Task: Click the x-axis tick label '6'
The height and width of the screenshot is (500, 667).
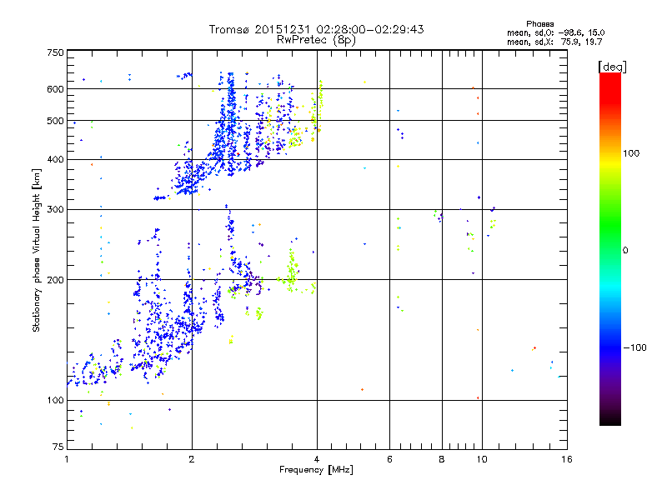Action: (389, 459)
